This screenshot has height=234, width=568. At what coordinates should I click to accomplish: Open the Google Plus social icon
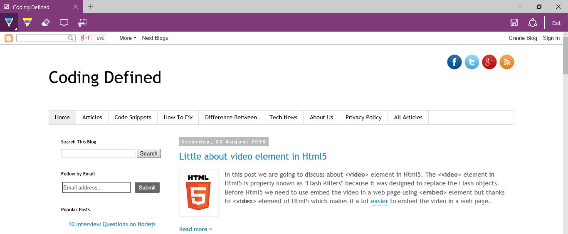(x=489, y=62)
